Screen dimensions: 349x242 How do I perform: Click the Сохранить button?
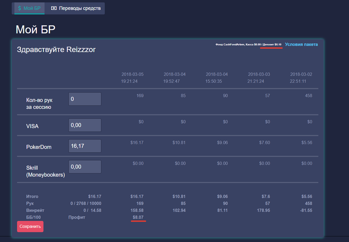[x=30, y=227]
